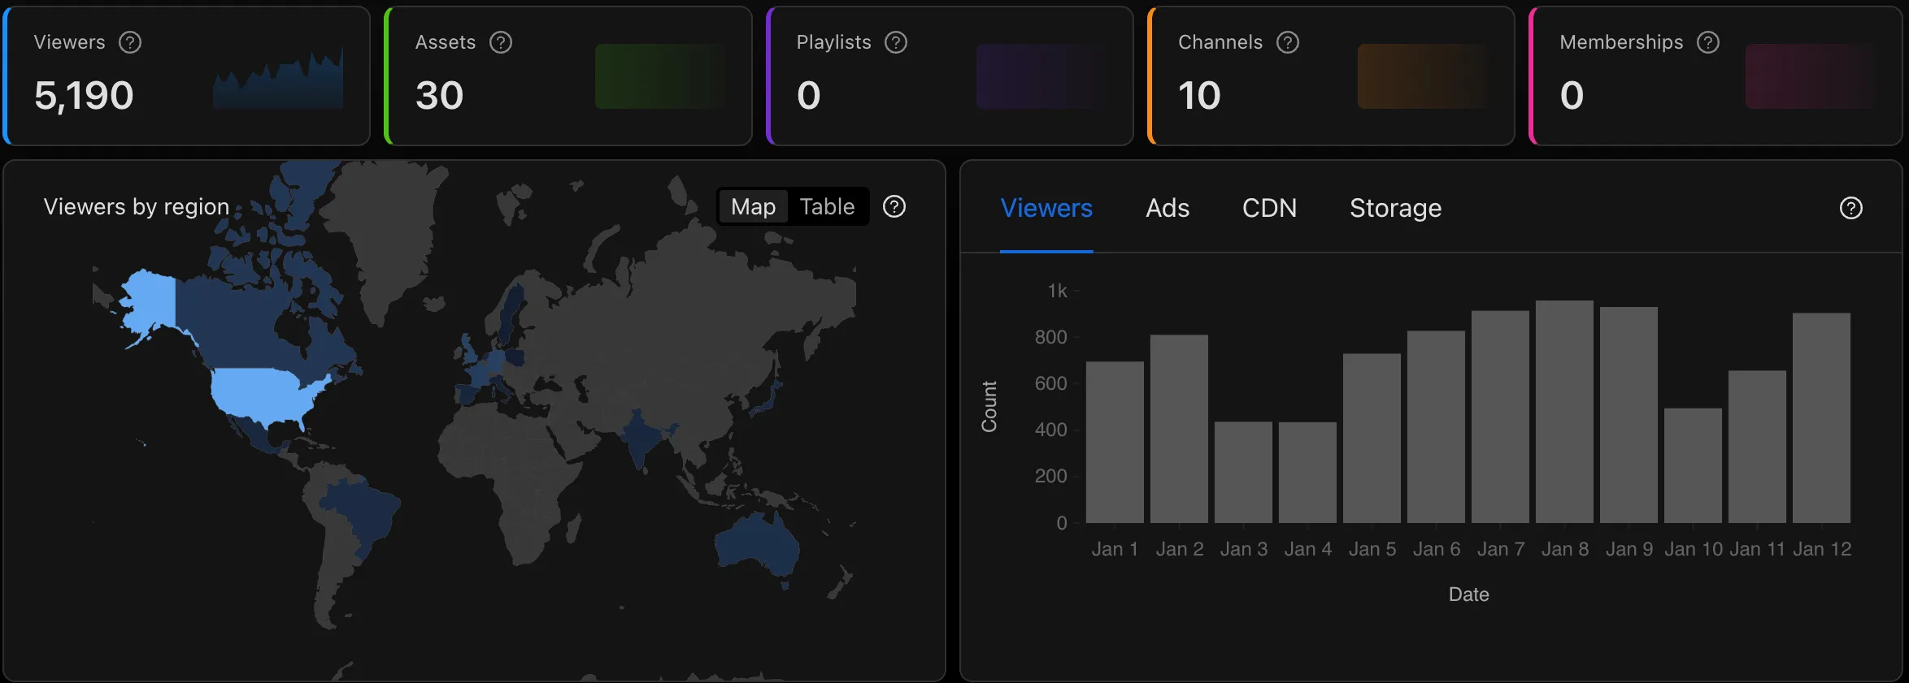
Task: Click the Channels value 10
Action: (1199, 96)
